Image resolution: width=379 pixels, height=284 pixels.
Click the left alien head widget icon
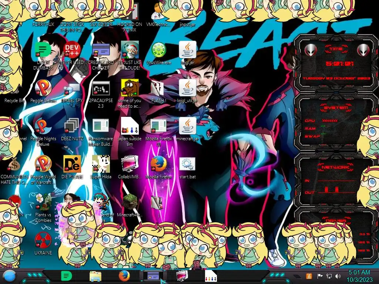[x=311, y=50]
